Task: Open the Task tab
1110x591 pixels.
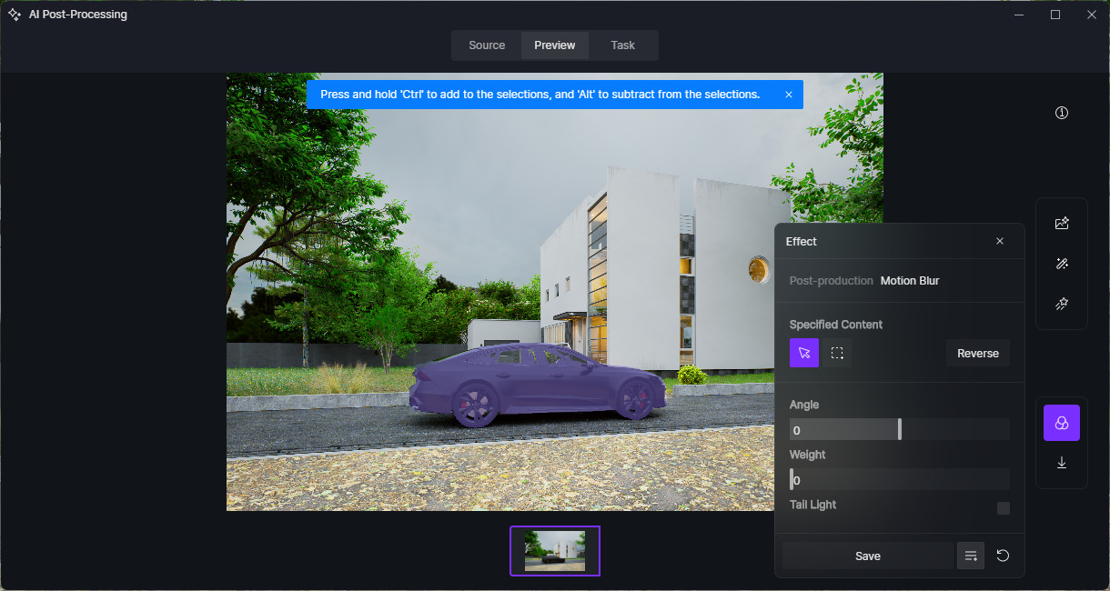Action: 623,45
